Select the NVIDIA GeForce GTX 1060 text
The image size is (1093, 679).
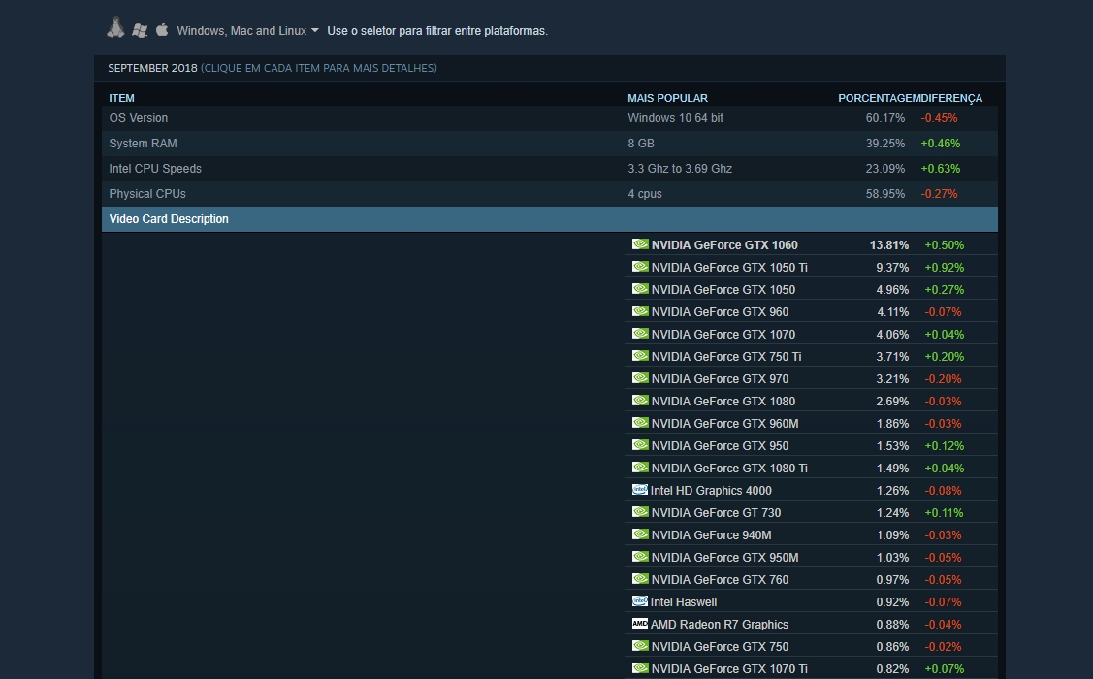[x=724, y=245]
